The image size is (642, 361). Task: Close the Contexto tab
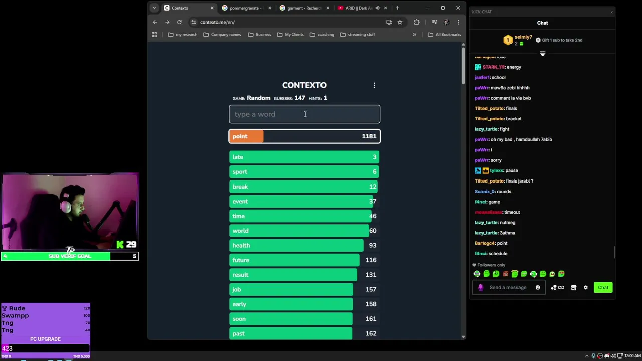click(x=212, y=8)
